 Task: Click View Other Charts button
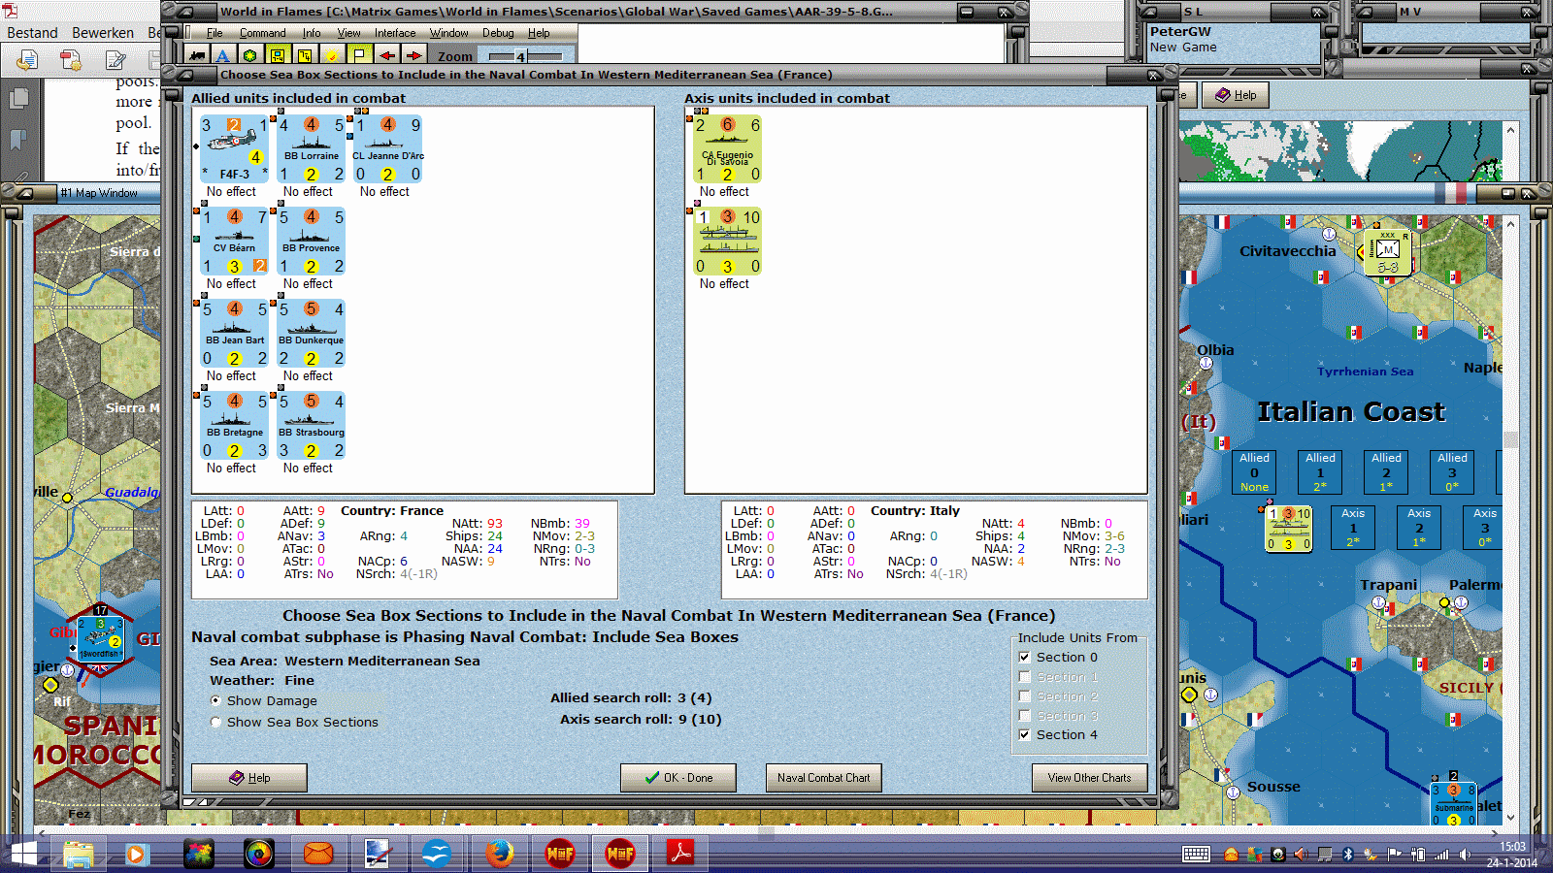click(x=1089, y=778)
